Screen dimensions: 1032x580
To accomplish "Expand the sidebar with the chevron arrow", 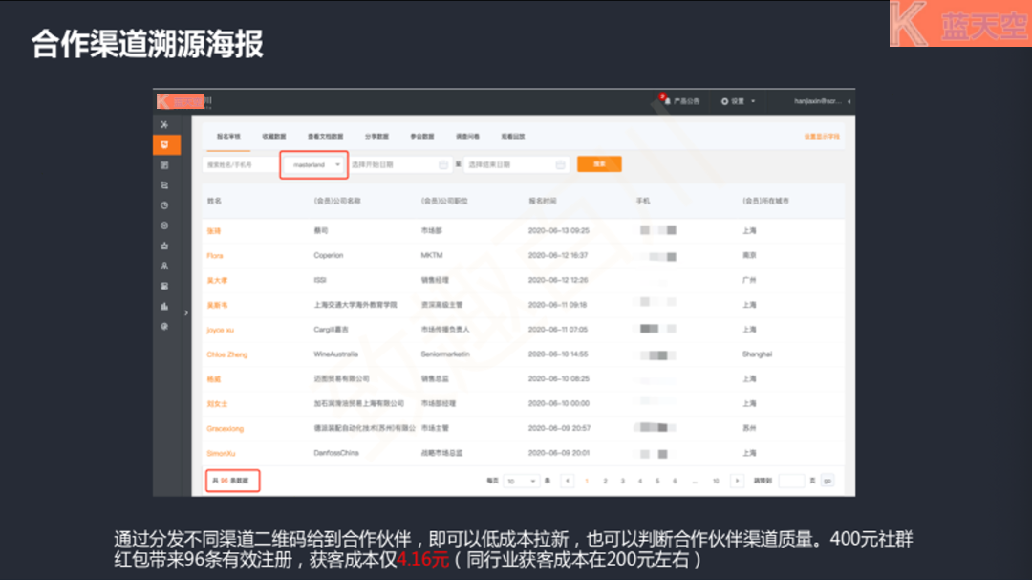I will pos(185,312).
